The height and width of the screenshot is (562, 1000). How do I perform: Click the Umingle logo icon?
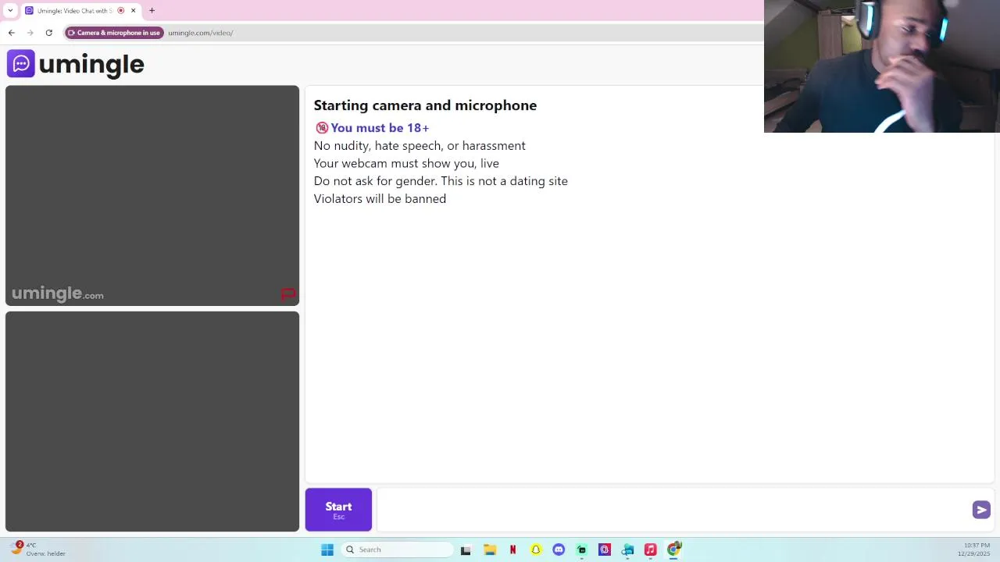click(x=21, y=64)
